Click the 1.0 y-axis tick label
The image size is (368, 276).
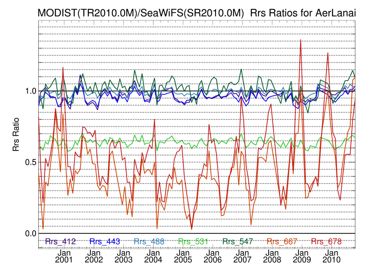(31, 91)
